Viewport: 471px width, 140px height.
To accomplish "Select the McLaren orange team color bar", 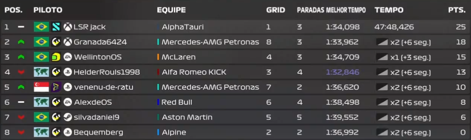I will [158, 57].
